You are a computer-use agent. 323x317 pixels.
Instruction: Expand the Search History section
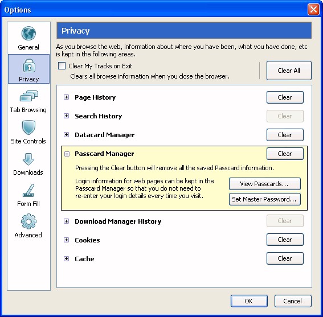66,116
